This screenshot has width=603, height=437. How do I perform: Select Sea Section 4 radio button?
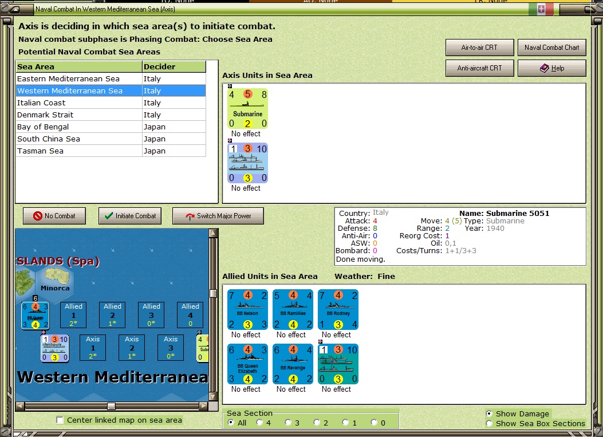point(260,422)
